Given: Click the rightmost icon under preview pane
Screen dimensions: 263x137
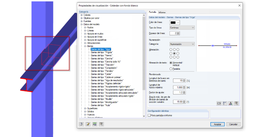Looking at the screenshot, I should [236, 103].
